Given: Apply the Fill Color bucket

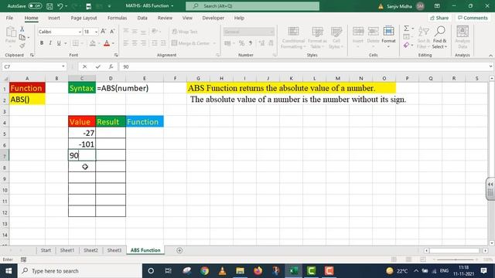Looking at the screenshot, I should (x=93, y=43).
